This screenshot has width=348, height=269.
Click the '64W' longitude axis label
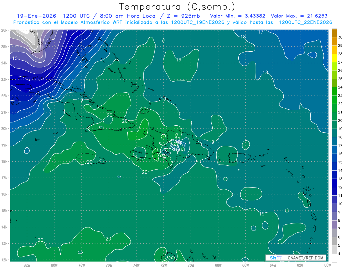click(273, 265)
